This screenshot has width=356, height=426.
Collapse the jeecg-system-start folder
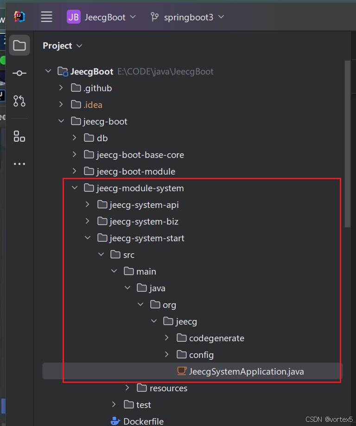pyautogui.click(x=88, y=238)
